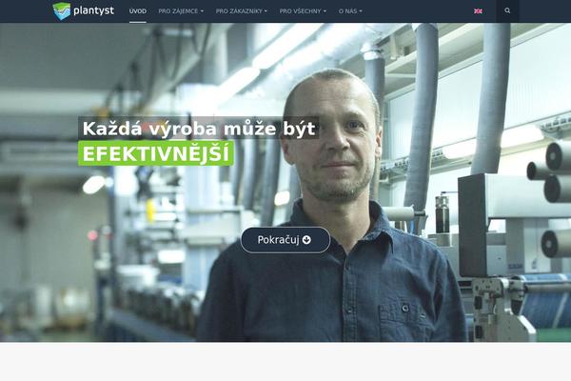
Task: Switch language using the UK flag icon
Action: point(478,11)
